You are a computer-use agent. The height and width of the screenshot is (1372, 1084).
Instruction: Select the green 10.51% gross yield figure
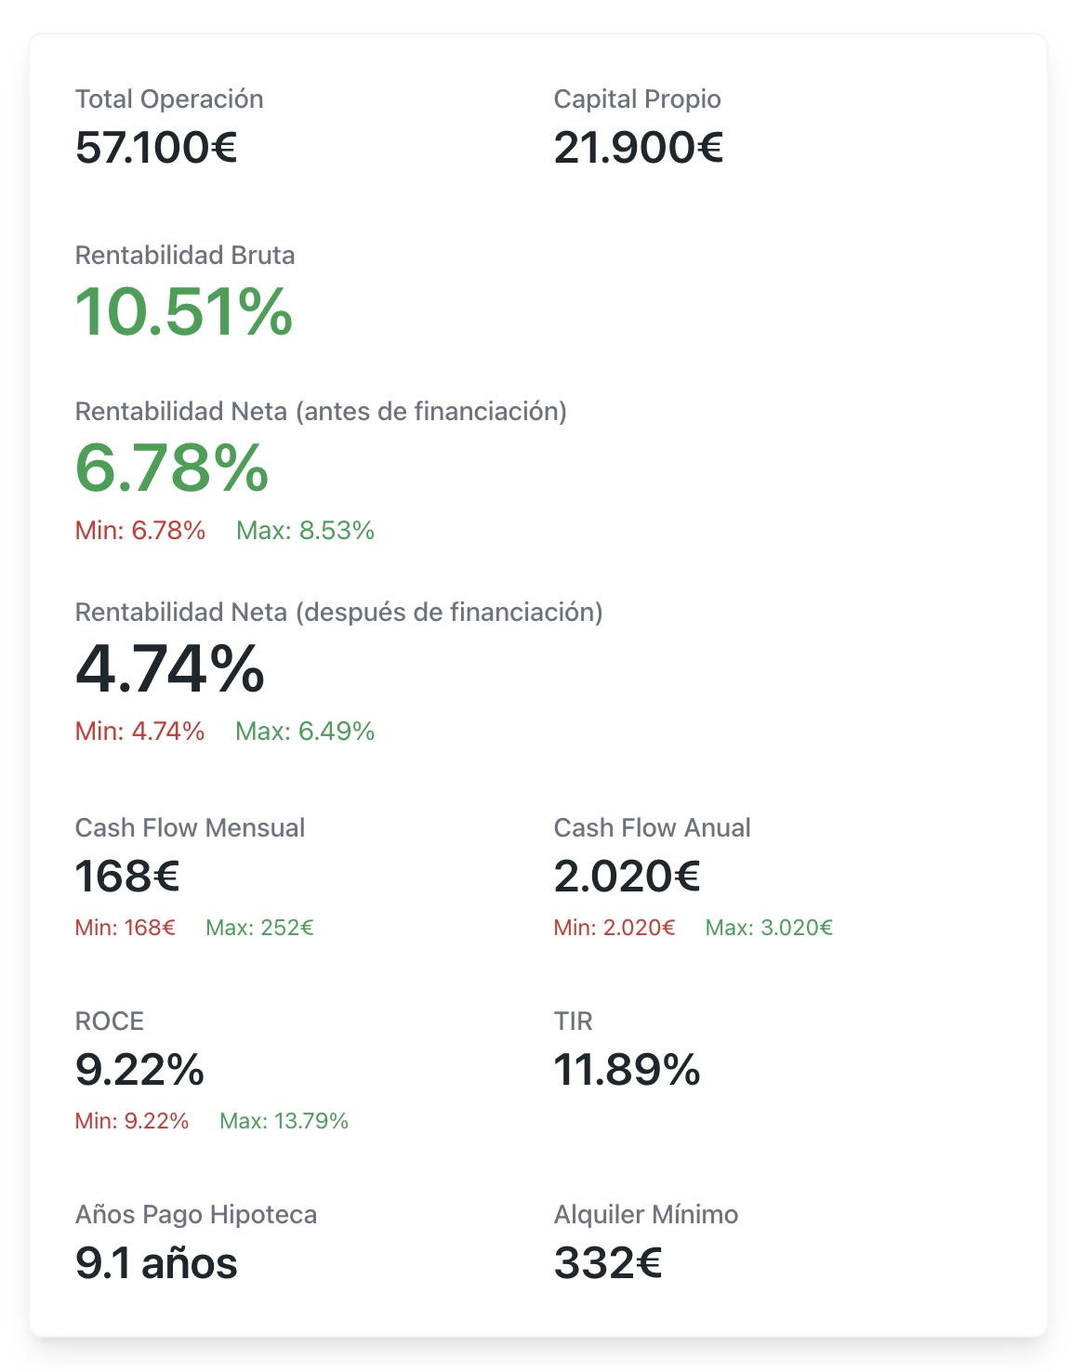pyautogui.click(x=184, y=311)
